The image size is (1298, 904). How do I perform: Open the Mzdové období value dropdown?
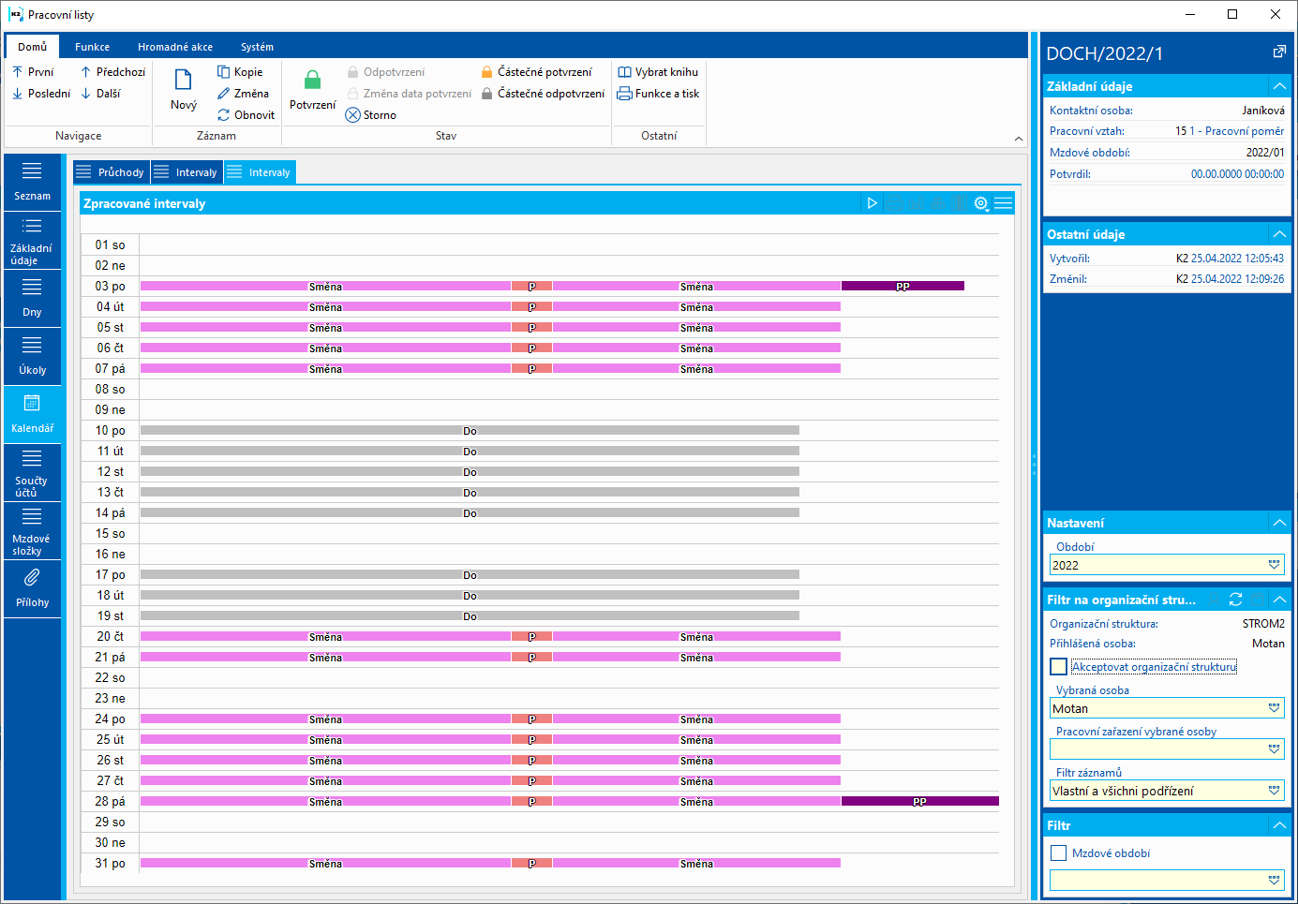click(x=1275, y=881)
